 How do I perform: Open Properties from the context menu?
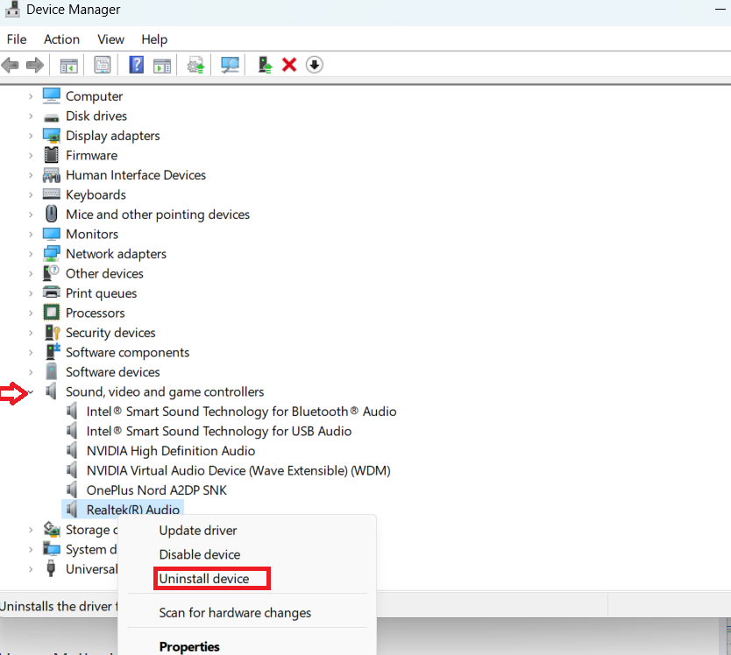(189, 647)
